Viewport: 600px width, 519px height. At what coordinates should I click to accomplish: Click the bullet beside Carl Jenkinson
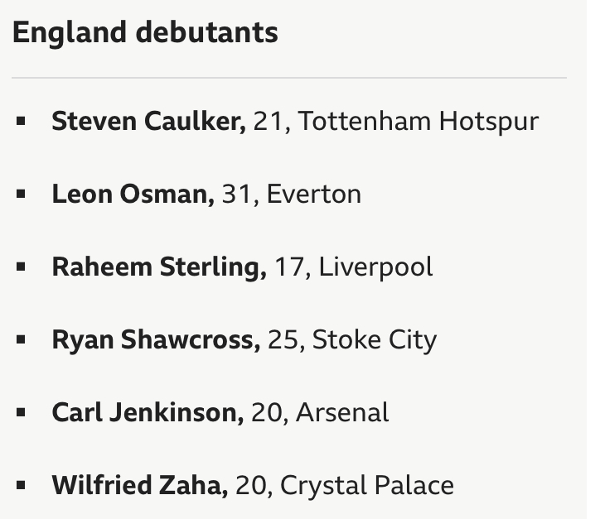[x=21, y=412]
